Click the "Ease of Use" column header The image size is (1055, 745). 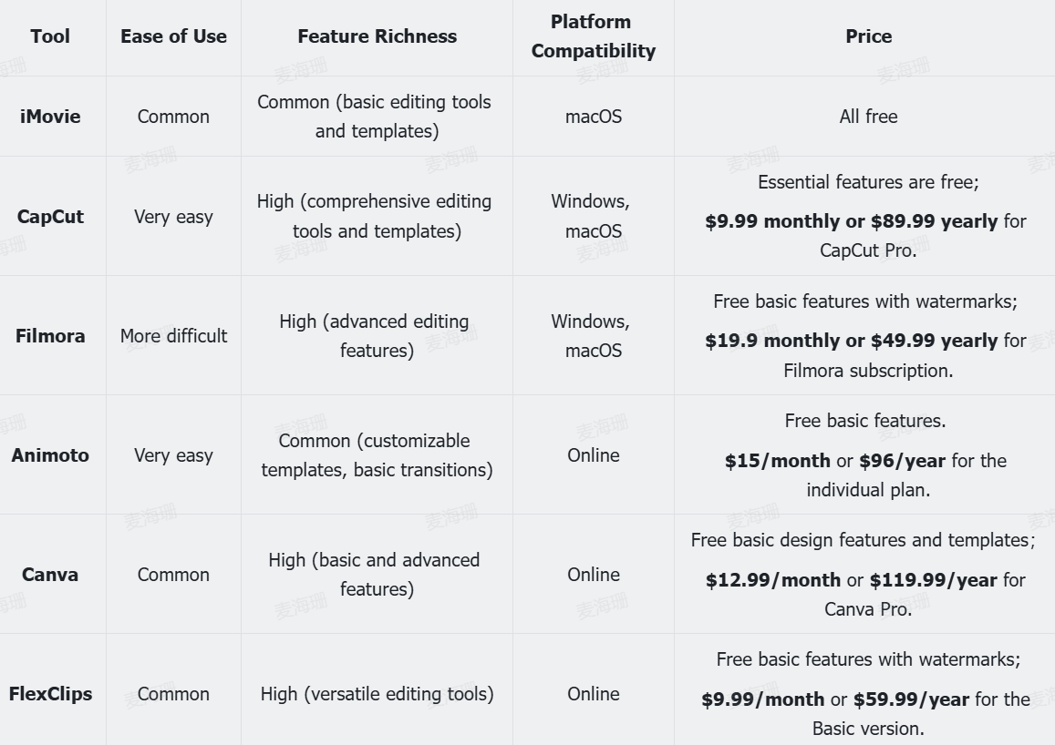[x=173, y=36]
